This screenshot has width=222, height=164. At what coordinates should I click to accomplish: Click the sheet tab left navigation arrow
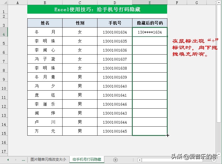click(8, 160)
